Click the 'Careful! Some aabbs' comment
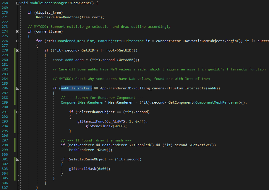The image size is (269, 190). click(159, 69)
